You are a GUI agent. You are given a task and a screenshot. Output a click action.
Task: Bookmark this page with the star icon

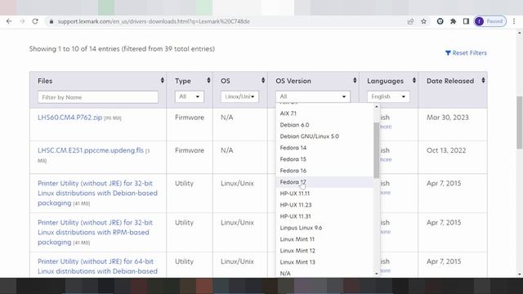pyautogui.click(x=423, y=21)
